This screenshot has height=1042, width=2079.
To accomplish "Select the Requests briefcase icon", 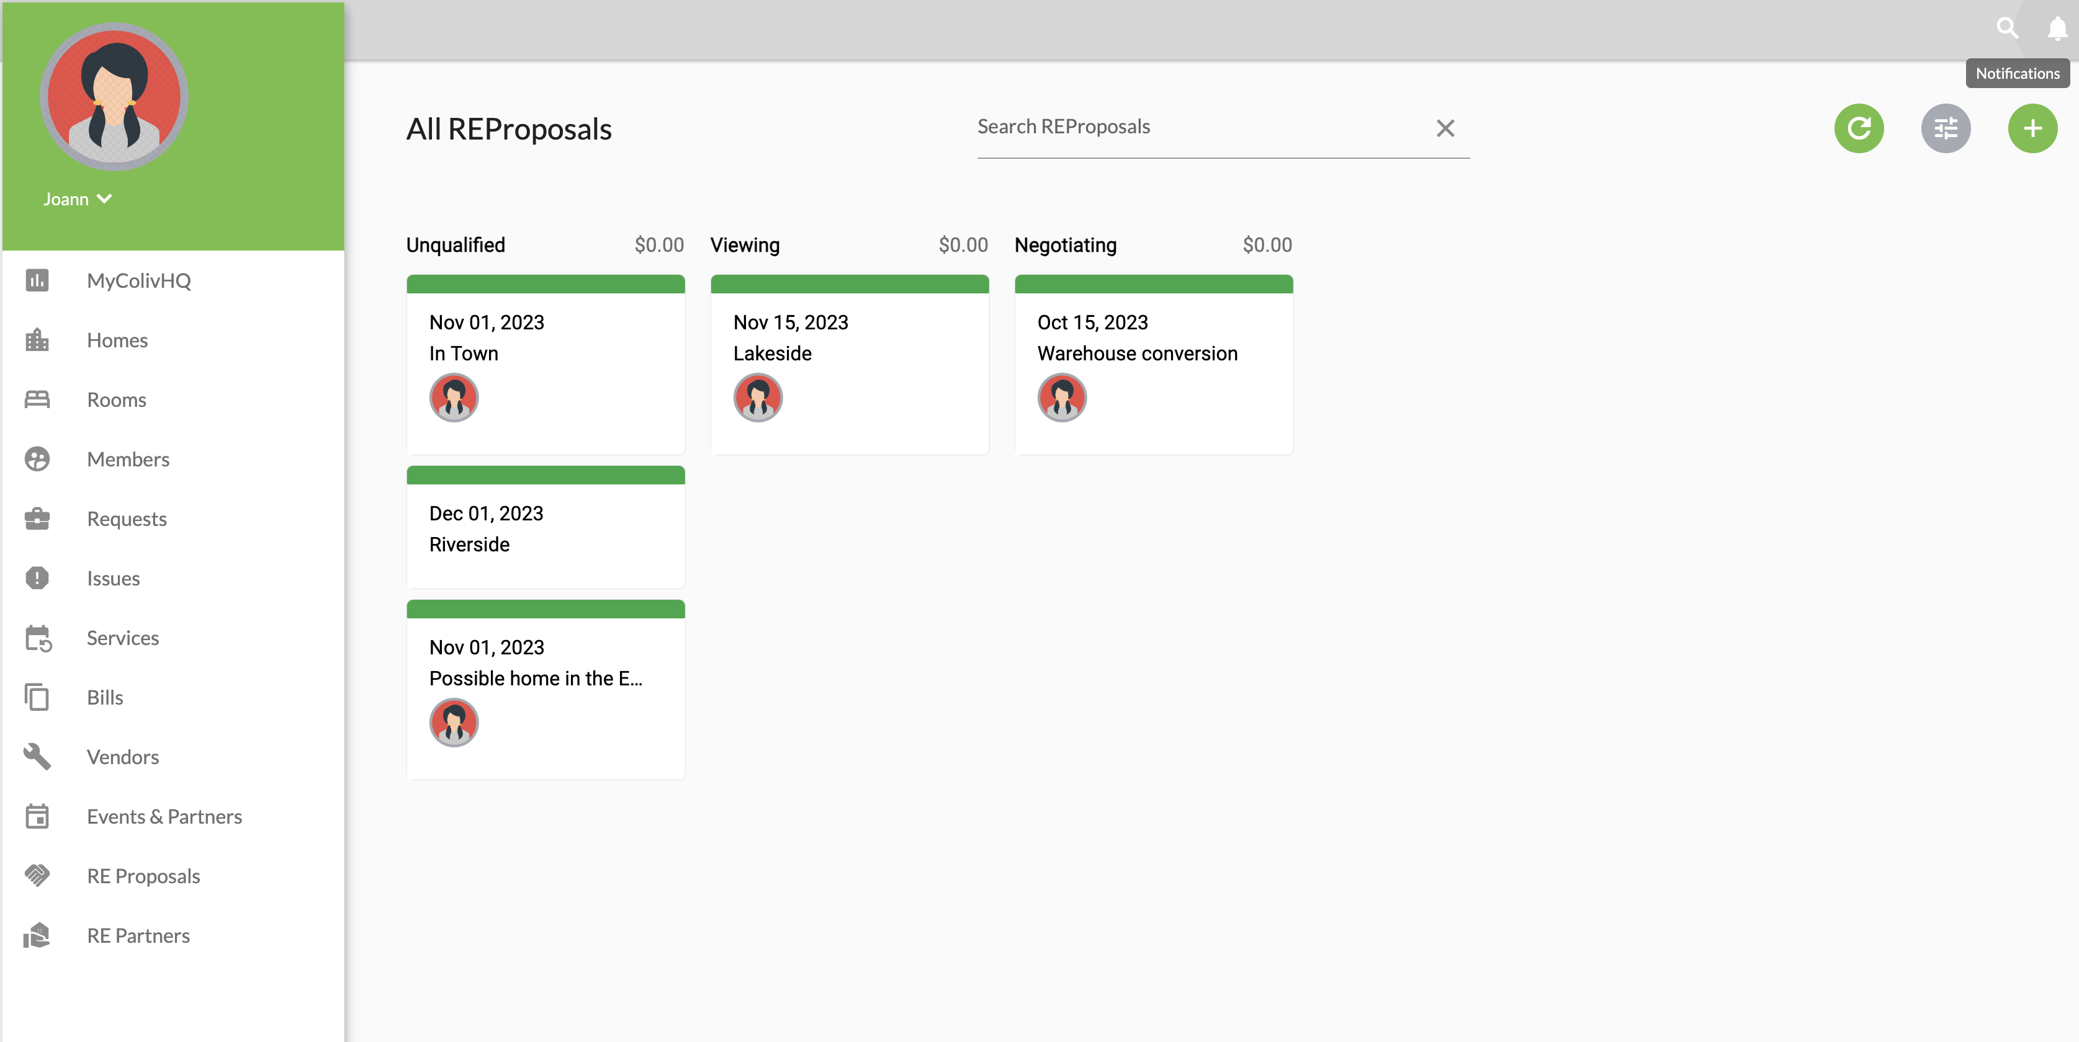I will 37,519.
